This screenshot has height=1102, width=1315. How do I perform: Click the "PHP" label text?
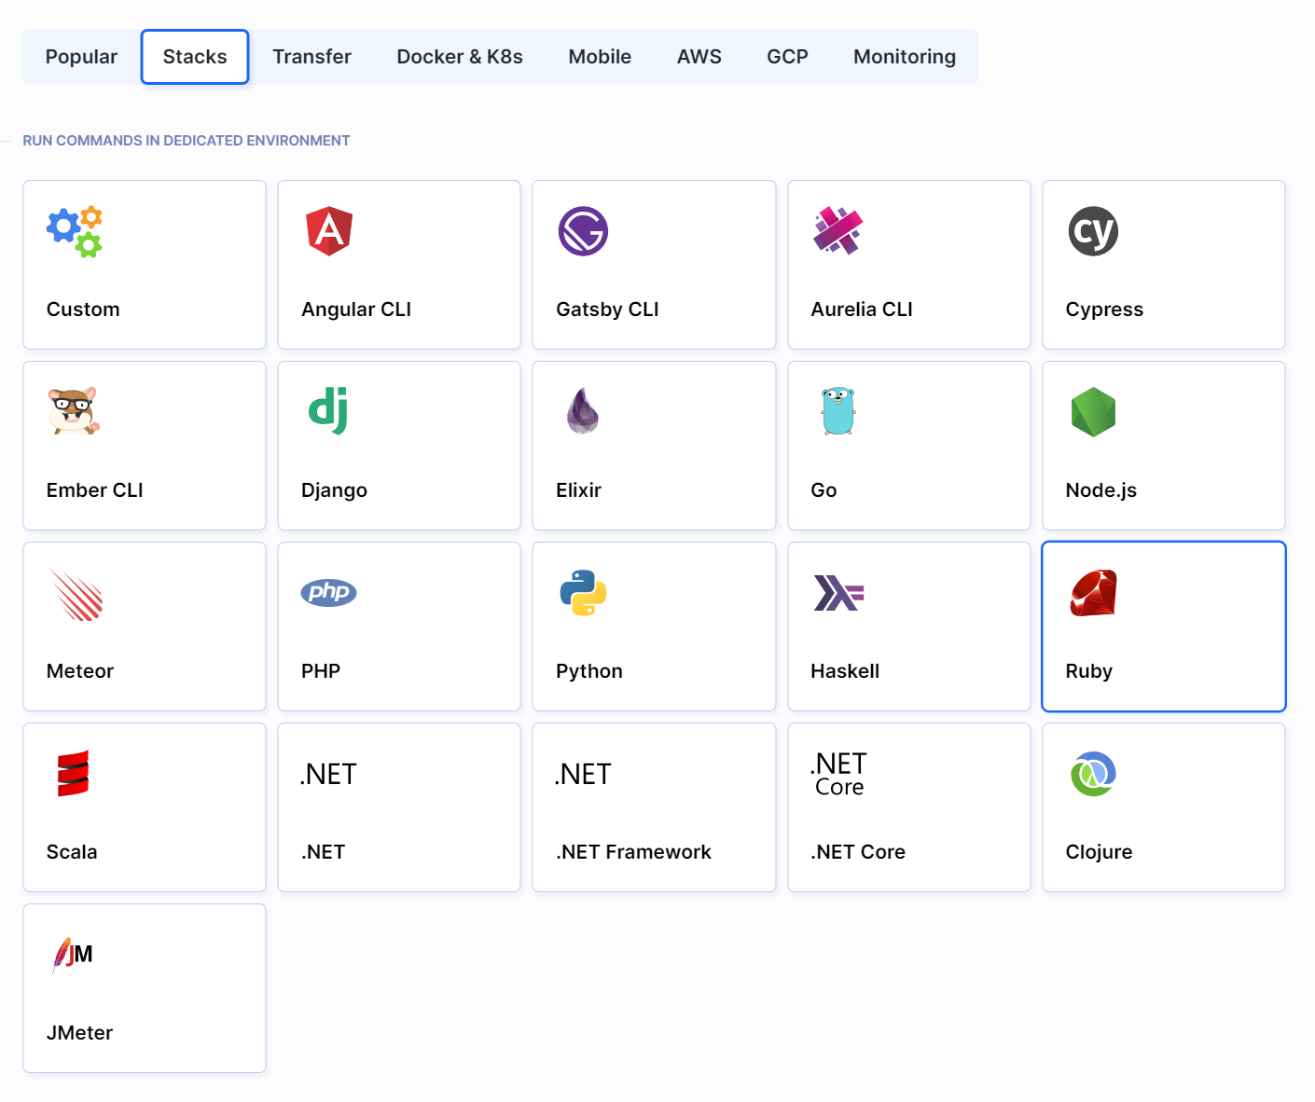321,671
